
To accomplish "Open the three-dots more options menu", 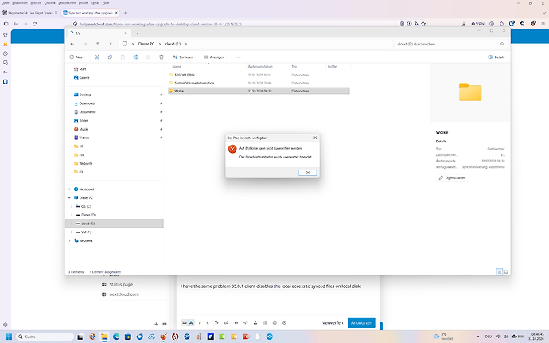I will 239,57.
